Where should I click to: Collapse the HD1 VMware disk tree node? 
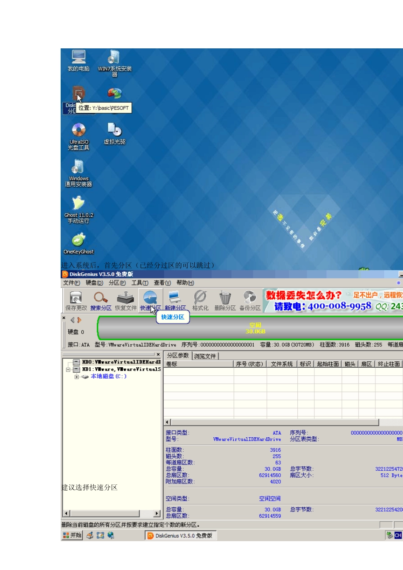tap(68, 369)
